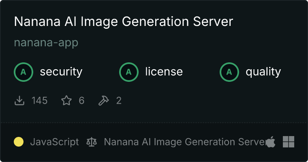
Task: Click the 2 tools count
Action: coord(119,100)
